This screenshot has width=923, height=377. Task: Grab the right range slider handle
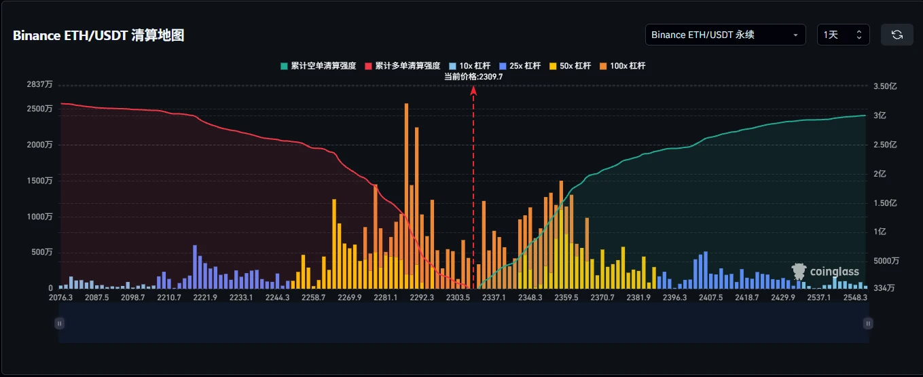[867, 324]
